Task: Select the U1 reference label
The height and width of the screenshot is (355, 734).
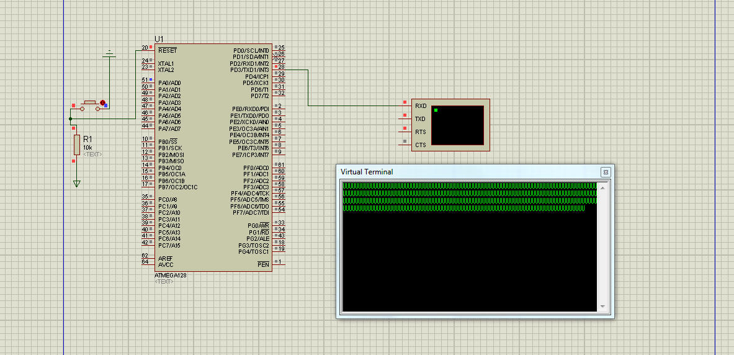Action: coord(159,39)
